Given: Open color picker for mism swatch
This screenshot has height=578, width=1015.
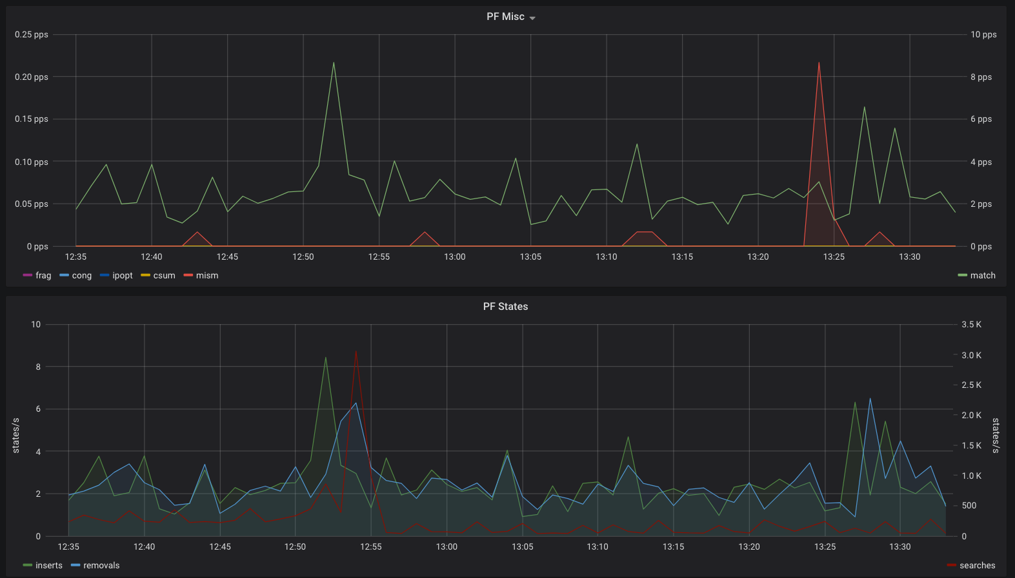Looking at the screenshot, I should point(188,275).
